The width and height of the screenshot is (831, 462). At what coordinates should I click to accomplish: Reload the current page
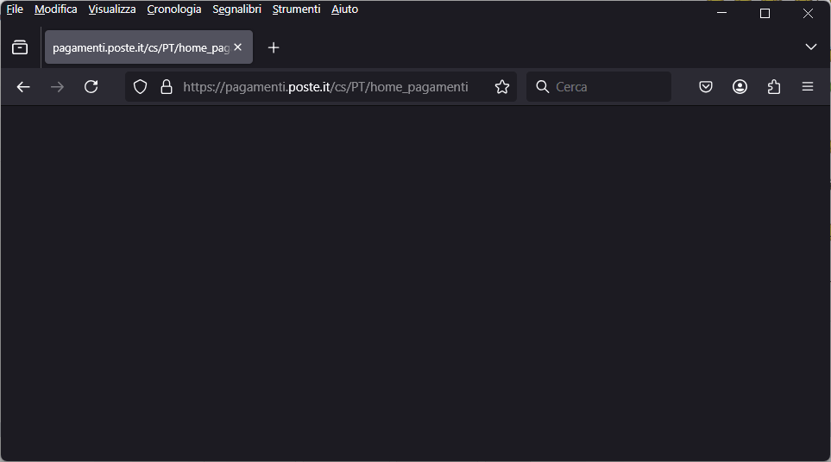91,87
